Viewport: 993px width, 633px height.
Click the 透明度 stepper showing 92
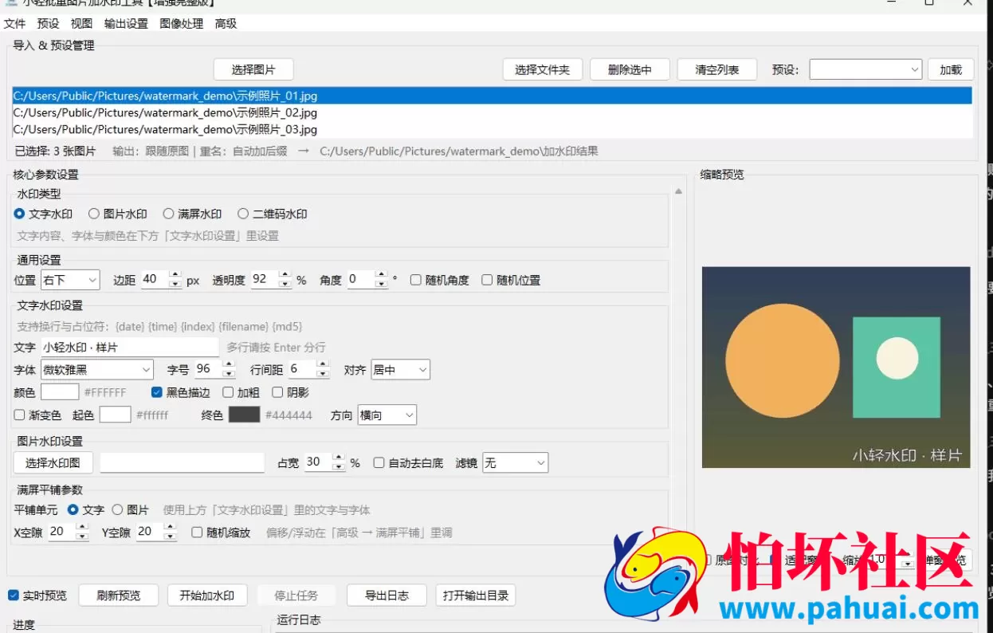click(x=271, y=280)
